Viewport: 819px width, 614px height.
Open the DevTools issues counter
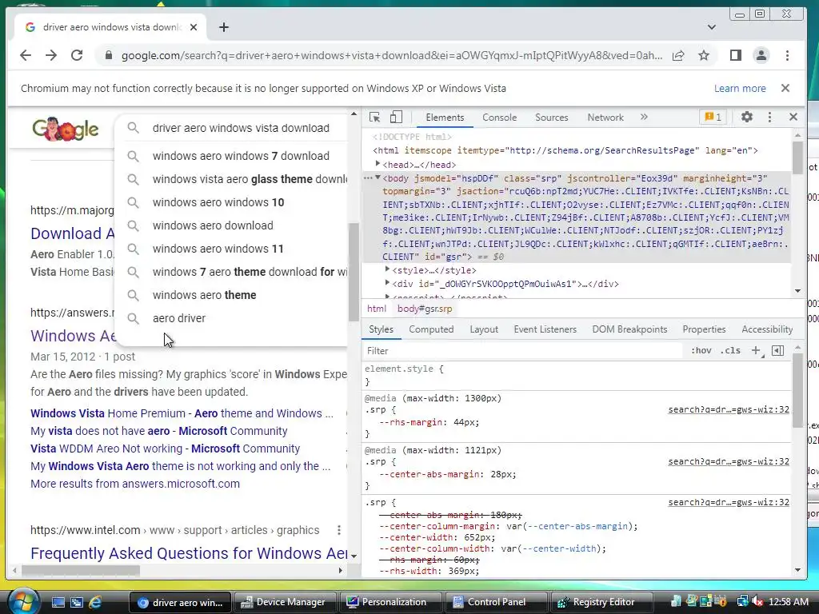tap(713, 117)
